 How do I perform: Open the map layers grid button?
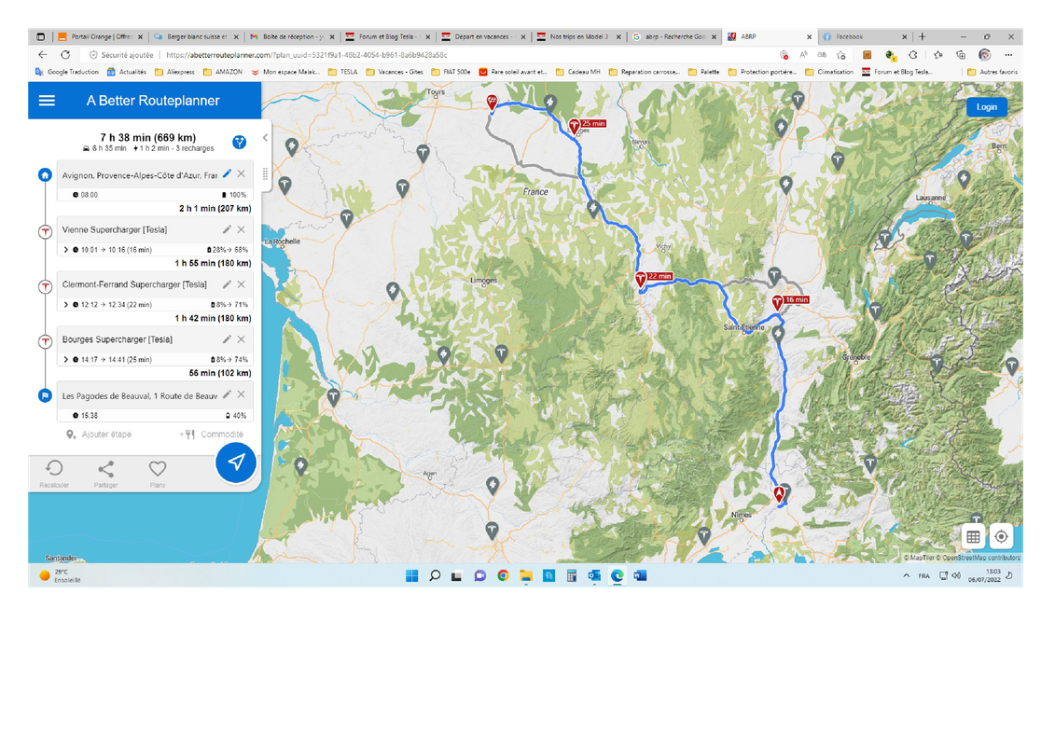pos(973,536)
